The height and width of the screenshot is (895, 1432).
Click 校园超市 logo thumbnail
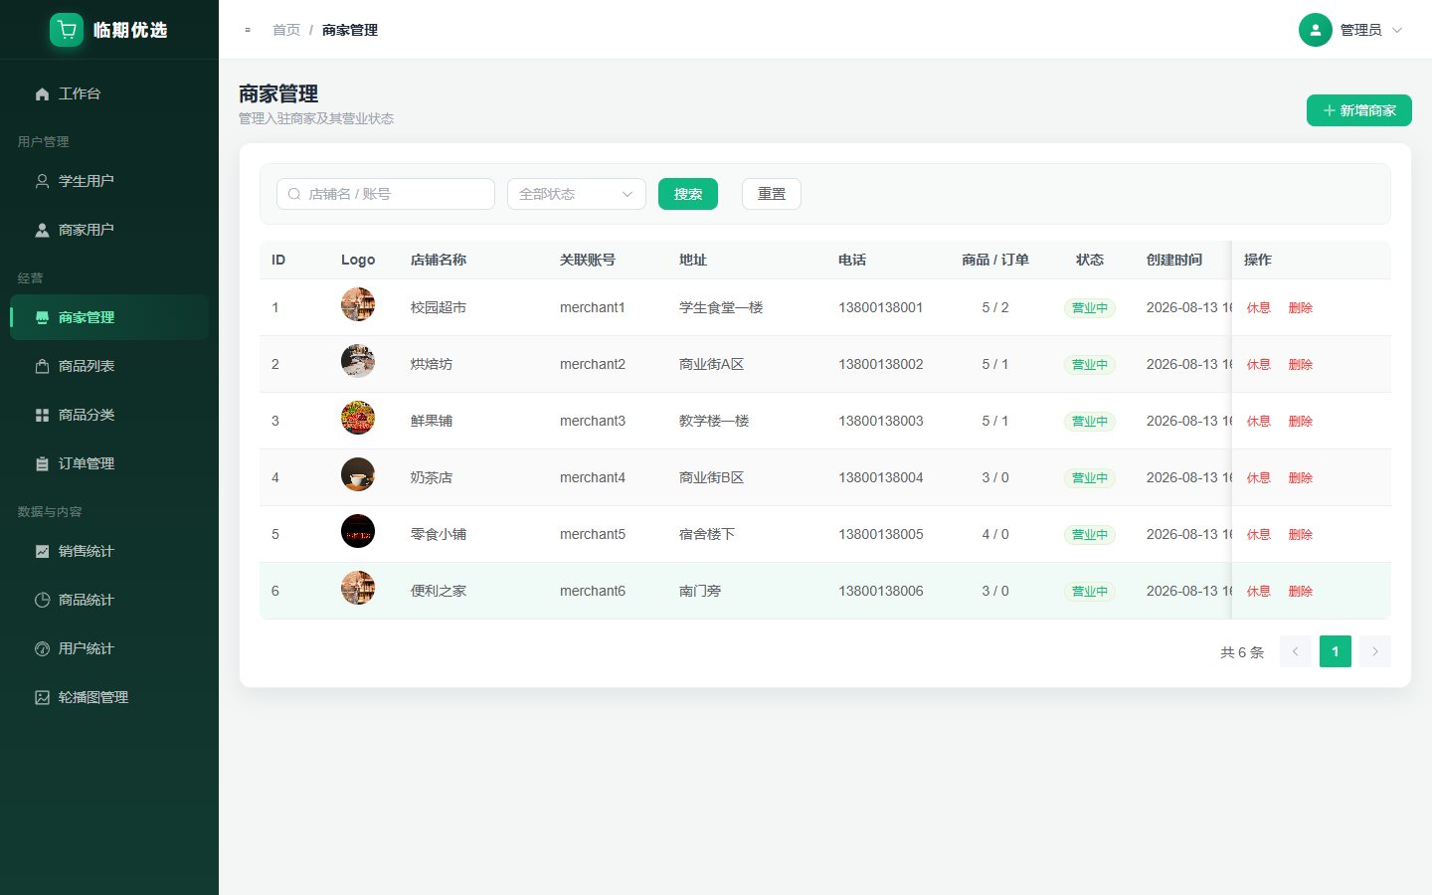click(x=358, y=304)
